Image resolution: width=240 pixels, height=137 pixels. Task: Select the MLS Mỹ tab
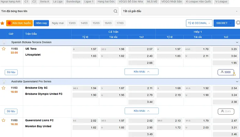pyautogui.click(x=152, y=2)
